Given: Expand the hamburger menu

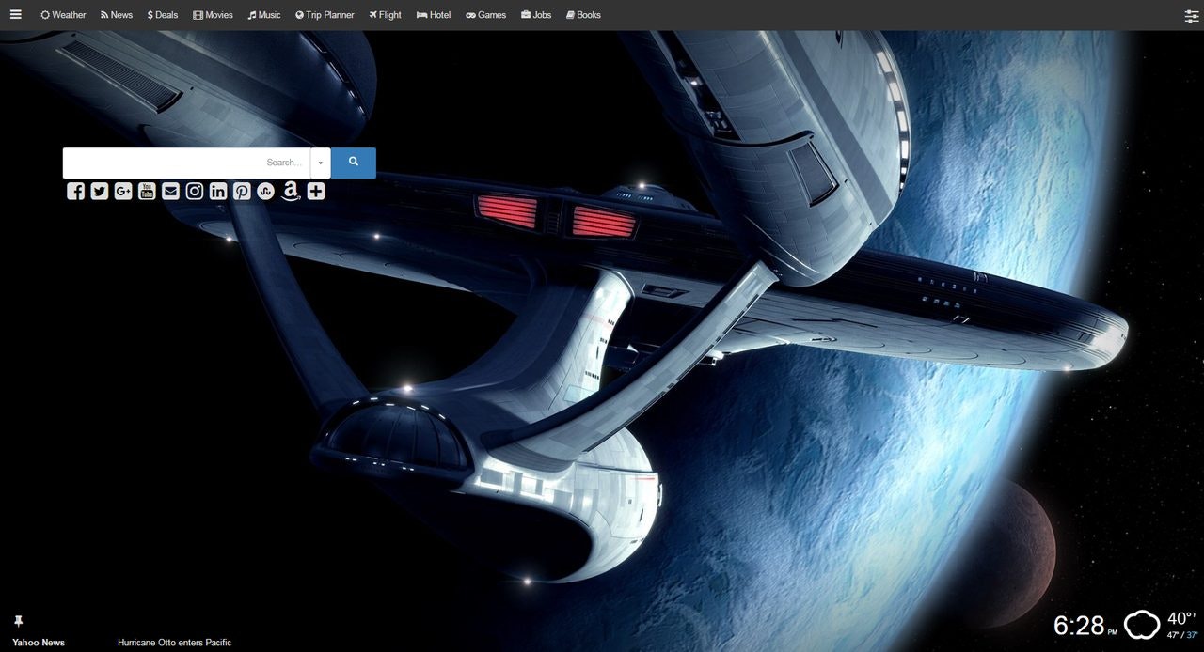Looking at the screenshot, I should click(15, 14).
